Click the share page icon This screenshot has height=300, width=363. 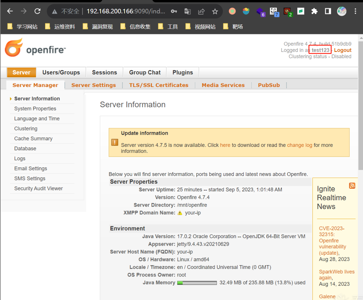point(201,11)
